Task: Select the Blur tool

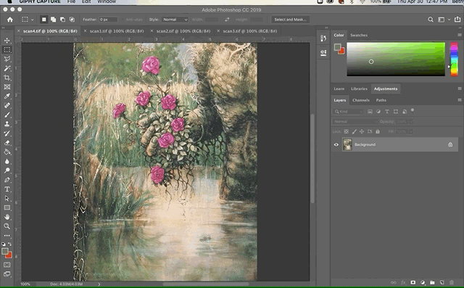Action: pos(7,161)
